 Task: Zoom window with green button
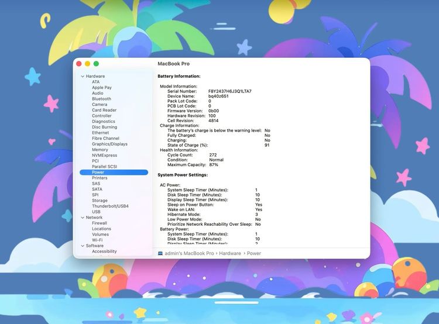[96, 64]
